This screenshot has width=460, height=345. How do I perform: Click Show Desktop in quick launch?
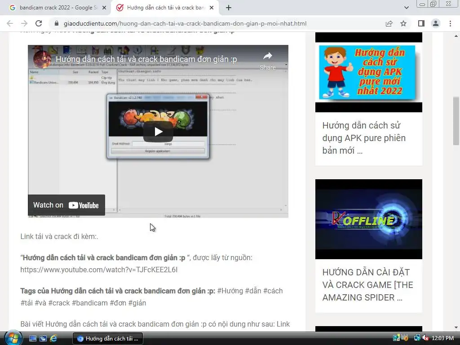(32, 339)
